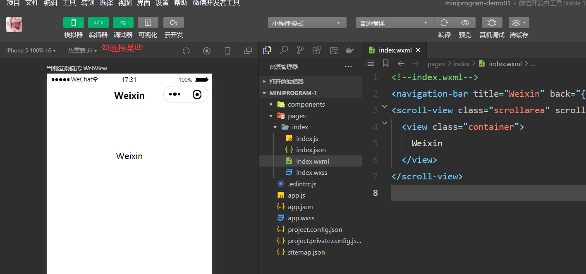Click the phone device icon in simulator bar
Image resolution: width=586 pixels, height=274 pixels.
click(227, 51)
